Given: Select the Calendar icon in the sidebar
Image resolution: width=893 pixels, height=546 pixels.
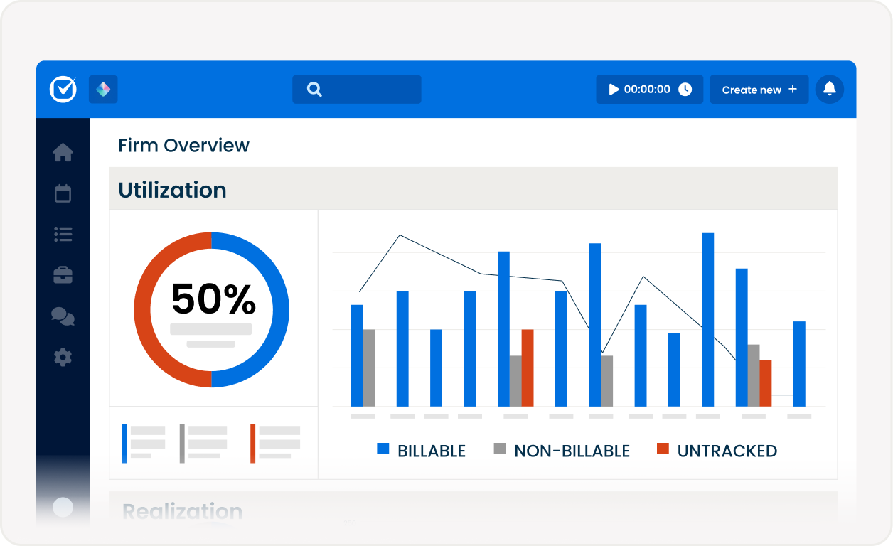Looking at the screenshot, I should (x=63, y=193).
